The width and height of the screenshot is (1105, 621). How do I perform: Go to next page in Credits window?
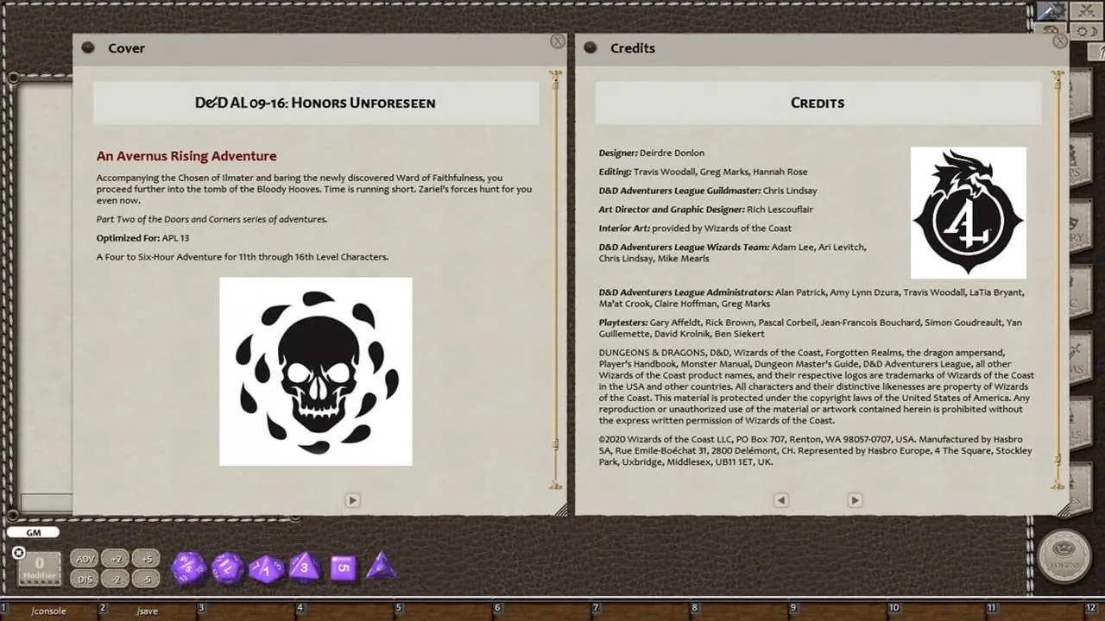tap(855, 500)
